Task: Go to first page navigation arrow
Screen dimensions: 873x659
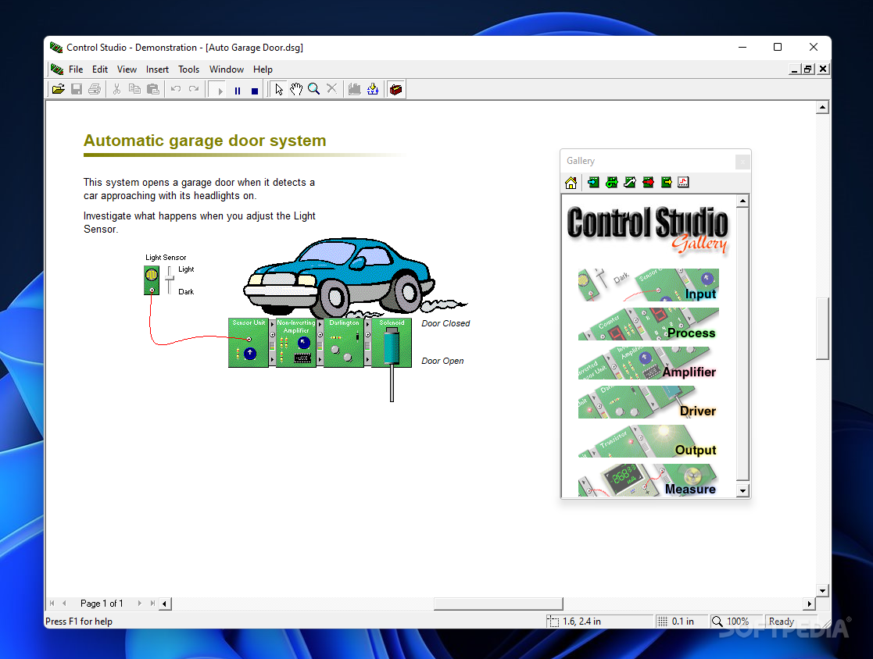Action: (x=52, y=604)
